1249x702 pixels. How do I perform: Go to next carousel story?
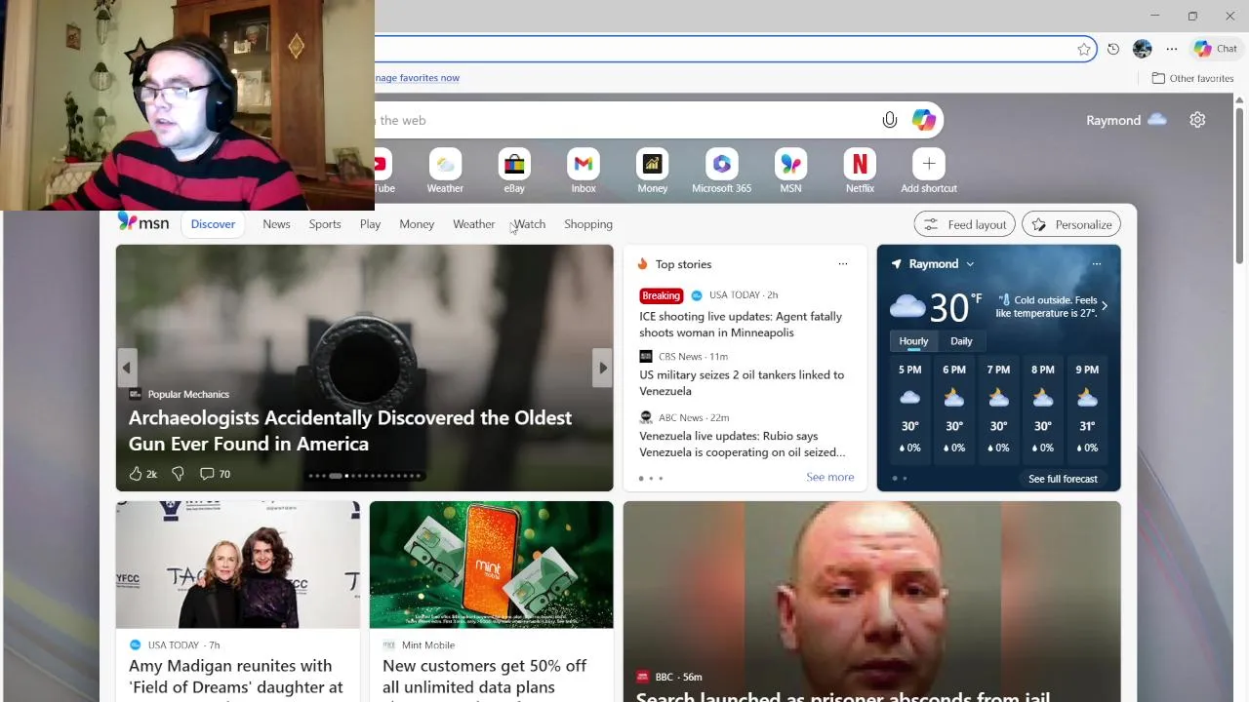click(x=603, y=368)
